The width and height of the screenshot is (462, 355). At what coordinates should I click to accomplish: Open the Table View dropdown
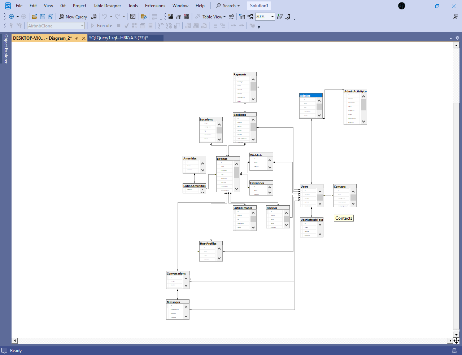point(214,17)
